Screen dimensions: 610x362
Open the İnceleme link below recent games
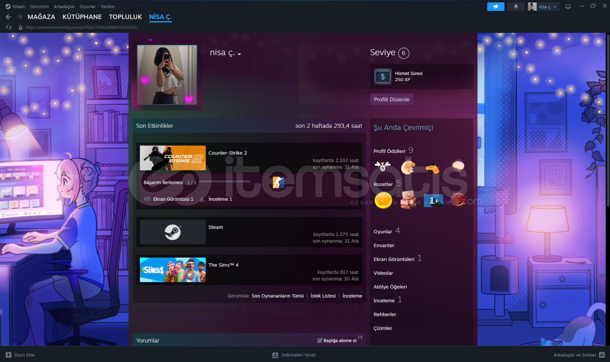coord(352,296)
